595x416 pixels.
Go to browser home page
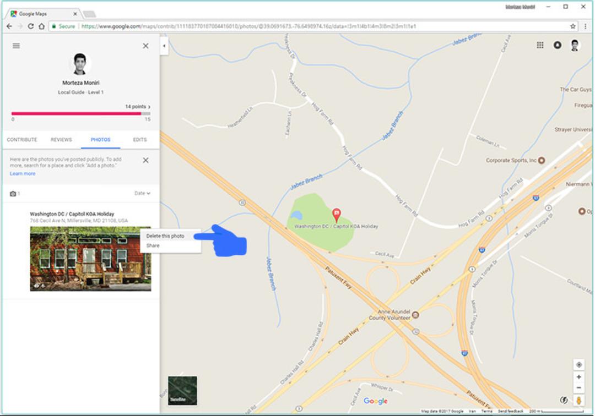42,26
